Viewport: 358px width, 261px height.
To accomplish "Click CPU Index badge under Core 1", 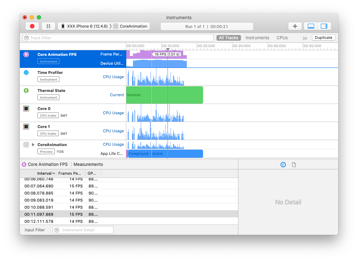I will (x=48, y=134).
